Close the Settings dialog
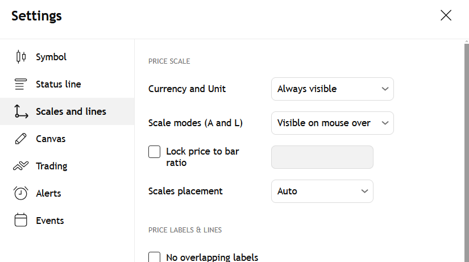Screen dimensions: 469x262 click(x=446, y=15)
